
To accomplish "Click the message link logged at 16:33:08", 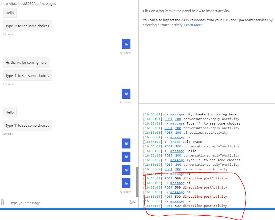I will [x=177, y=201].
